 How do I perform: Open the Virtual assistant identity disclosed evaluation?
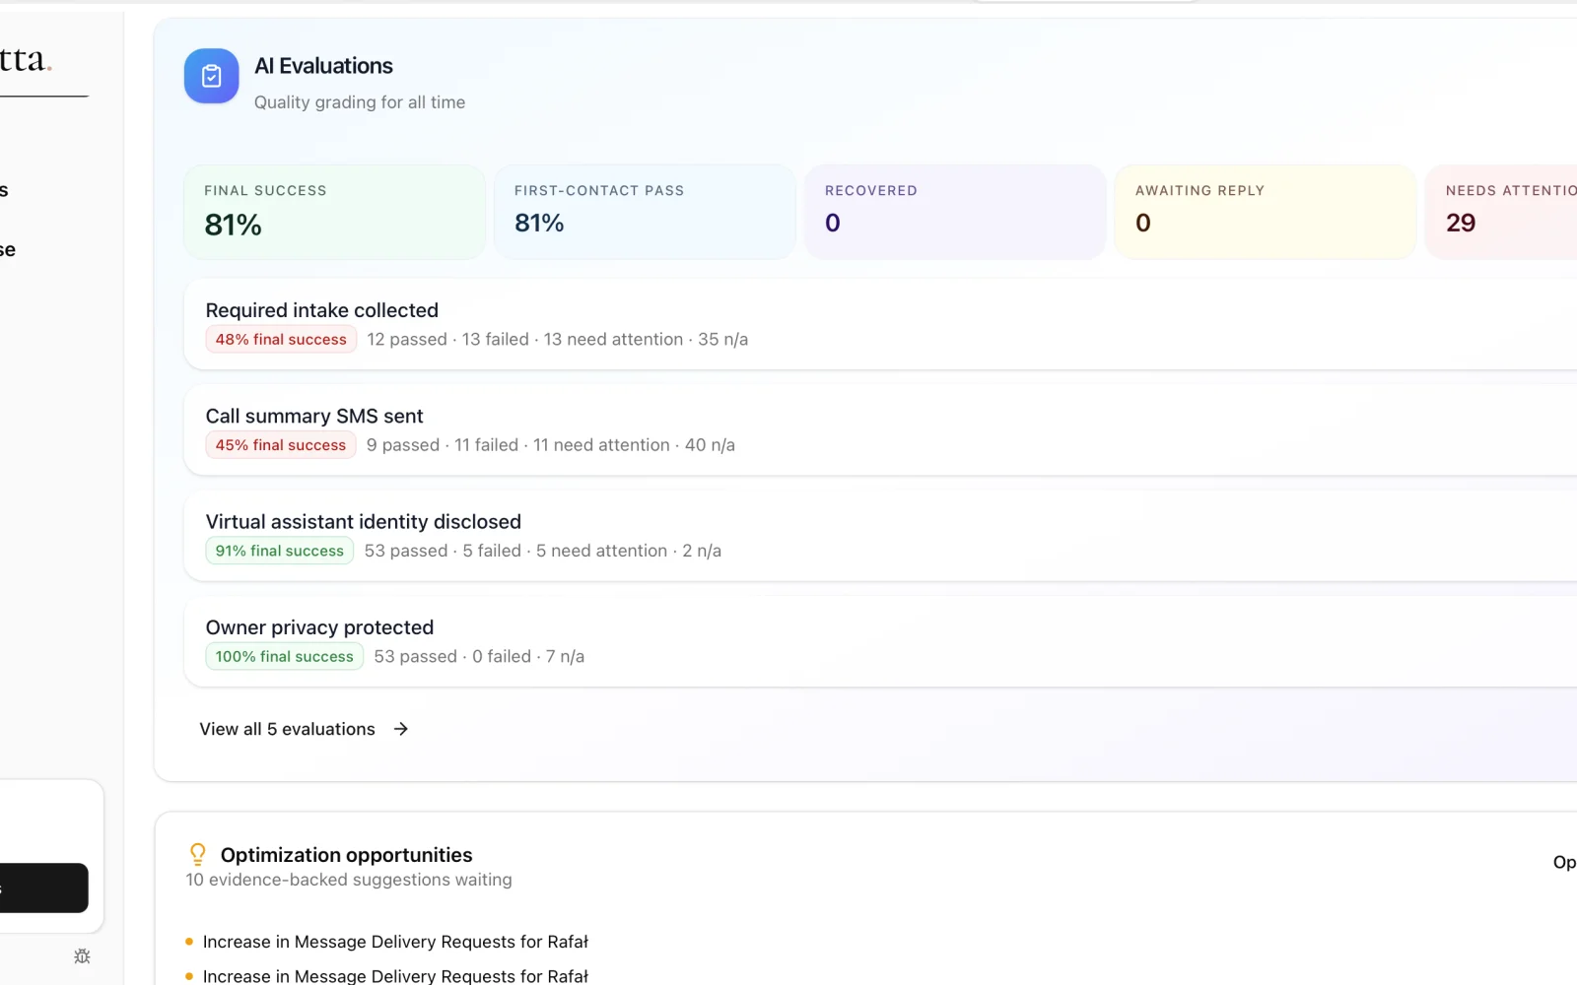point(880,536)
